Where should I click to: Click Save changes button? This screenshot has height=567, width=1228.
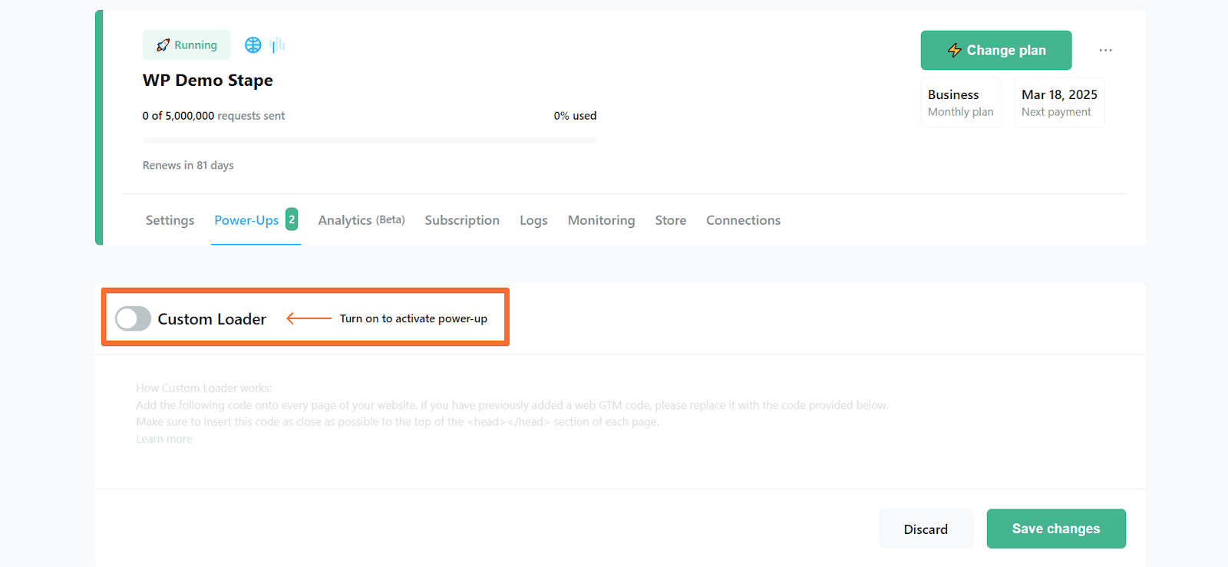1055,529
